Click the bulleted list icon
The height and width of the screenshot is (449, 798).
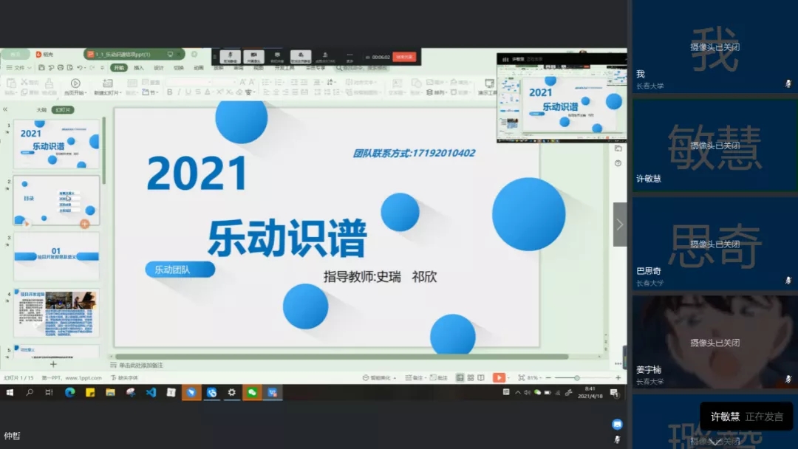(x=266, y=82)
